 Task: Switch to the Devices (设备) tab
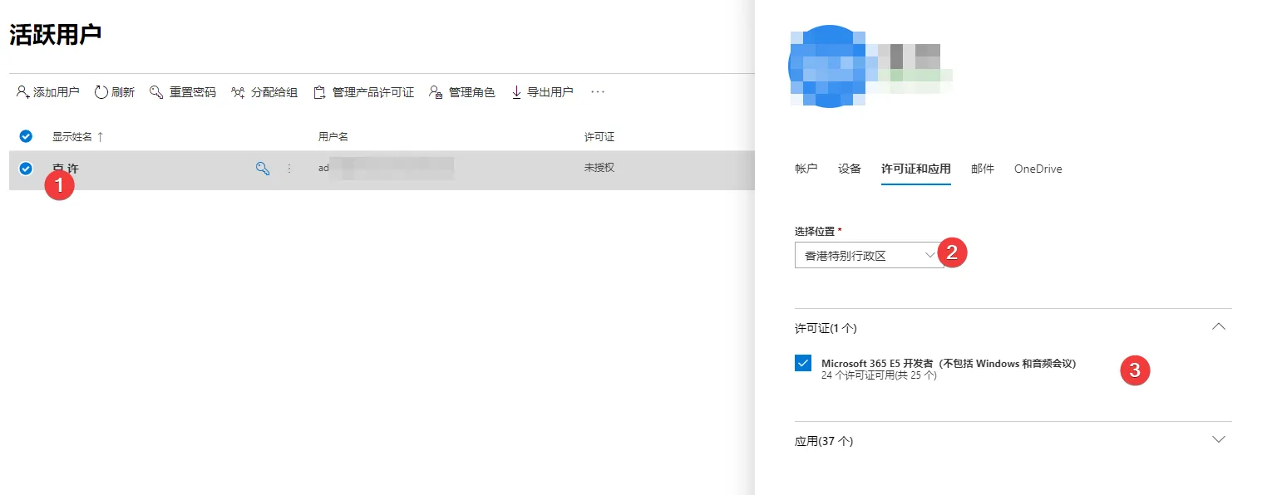click(849, 169)
